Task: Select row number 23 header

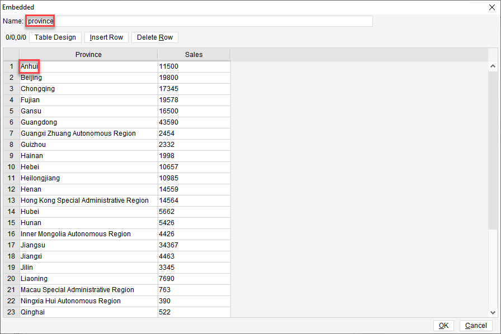Action: [x=11, y=312]
